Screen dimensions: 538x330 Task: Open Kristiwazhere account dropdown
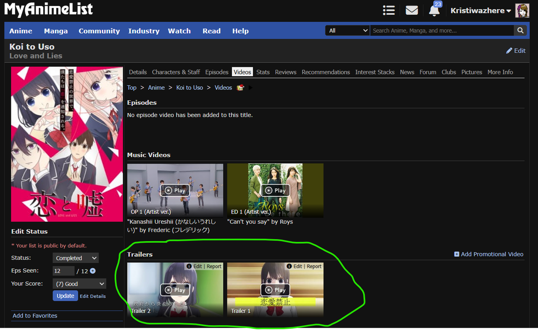[481, 11]
